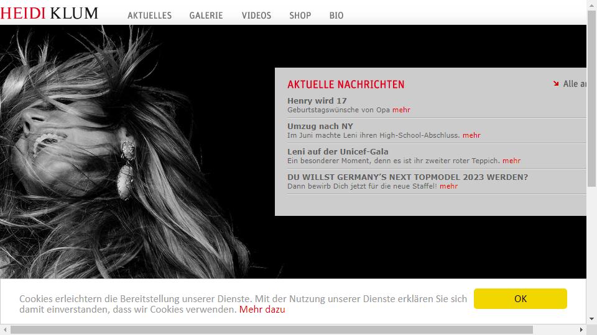Click mehr link for Unicef-Gala article

[511, 161]
